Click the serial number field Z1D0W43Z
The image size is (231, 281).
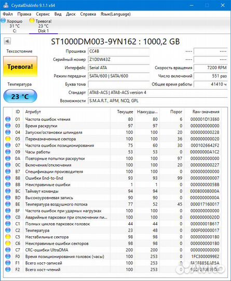click(x=119, y=59)
